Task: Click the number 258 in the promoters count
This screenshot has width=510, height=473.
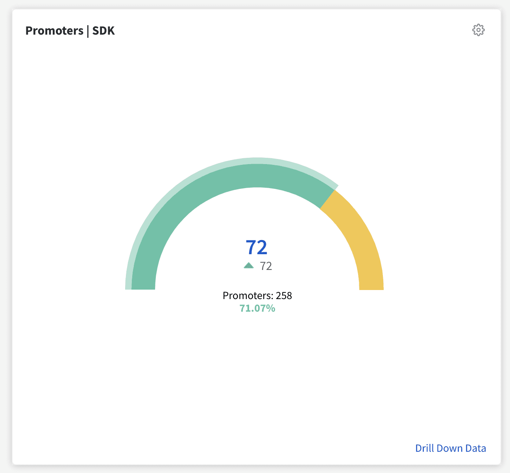Action: (284, 296)
